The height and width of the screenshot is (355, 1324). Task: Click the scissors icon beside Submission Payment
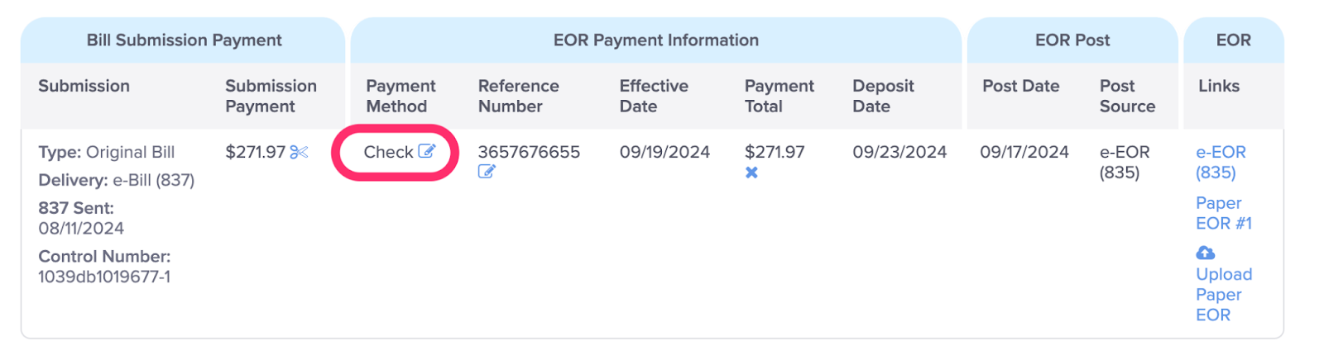(x=300, y=152)
